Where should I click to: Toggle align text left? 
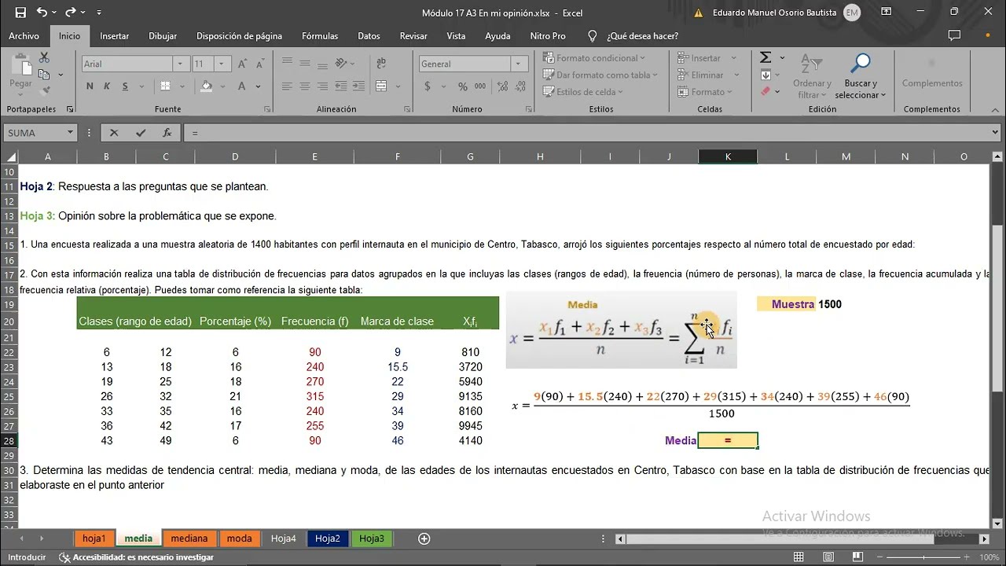[x=287, y=86]
